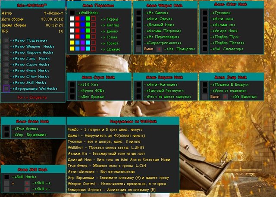This screenshot has width=276, height=197.
Task: Toggle the Скорострельность checkbox
Action: pyautogui.click(x=138, y=43)
